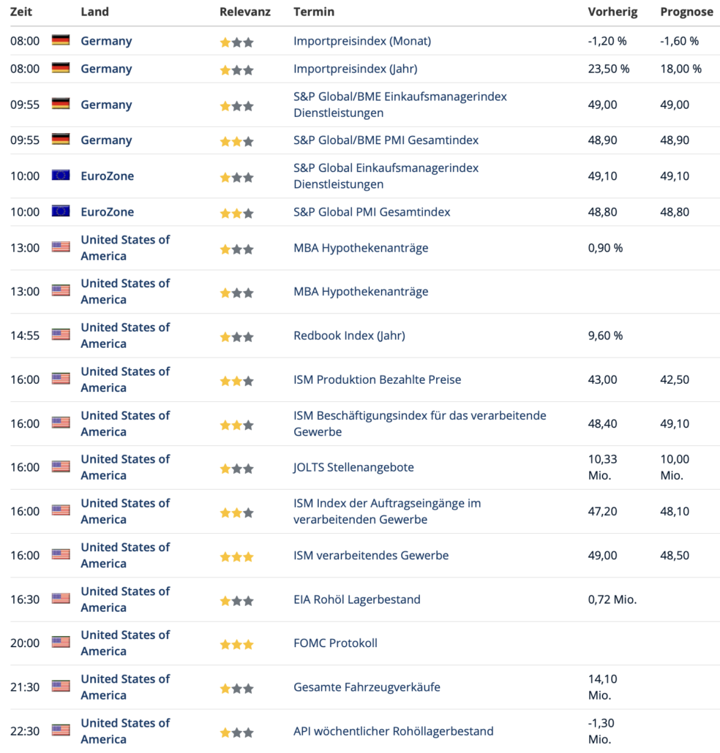This screenshot has height=753, width=720.
Task: Click the US flag next to JOLTS Stellenangebote
Action: coord(61,466)
